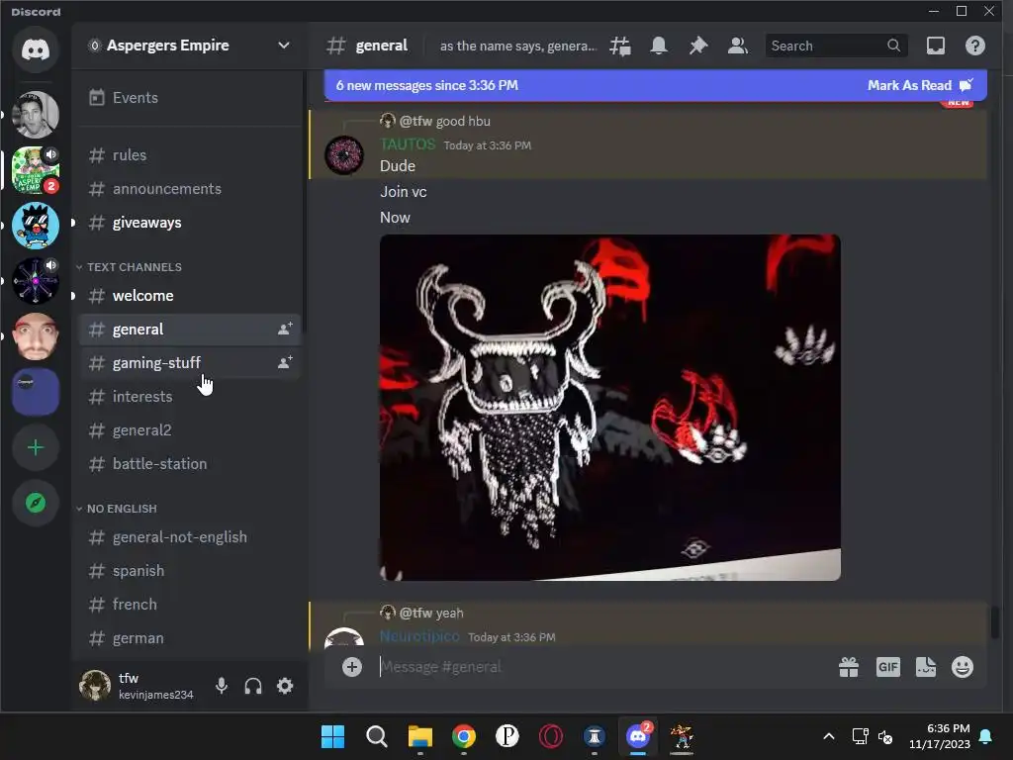Screen dimensions: 1013x760
Task: Create invite for gaming-stuff channel
Action: (285, 362)
